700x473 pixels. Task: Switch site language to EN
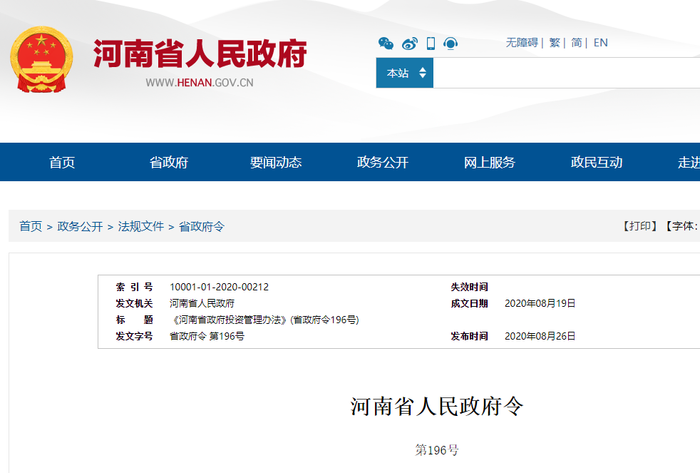(600, 43)
